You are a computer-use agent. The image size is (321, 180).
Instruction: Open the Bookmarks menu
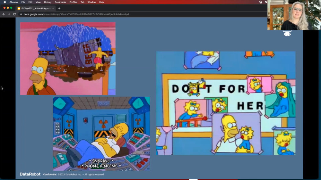[x=60, y=2]
